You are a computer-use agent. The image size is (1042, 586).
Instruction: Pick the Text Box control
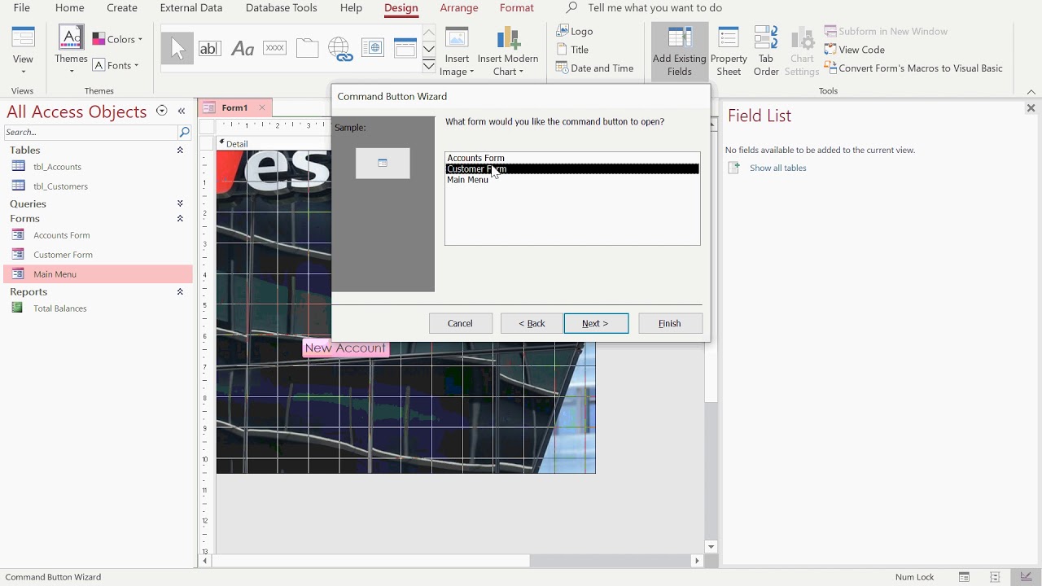[210, 48]
